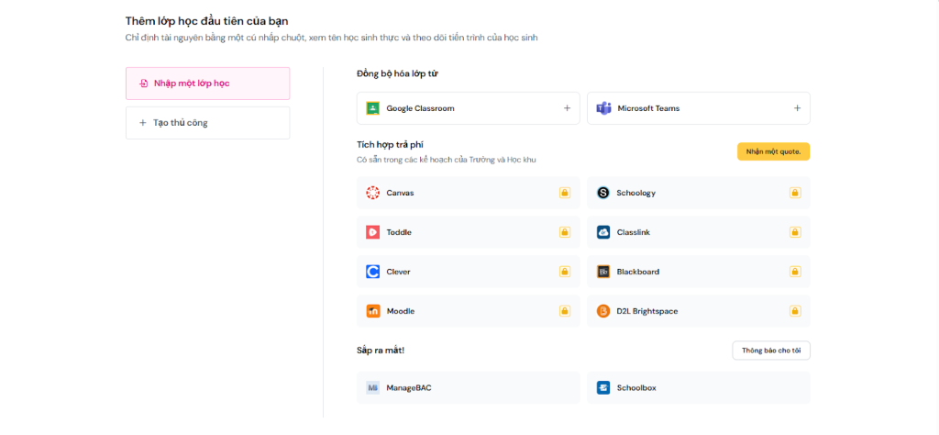Expand Microsoft Teams with the plus sign

point(797,108)
